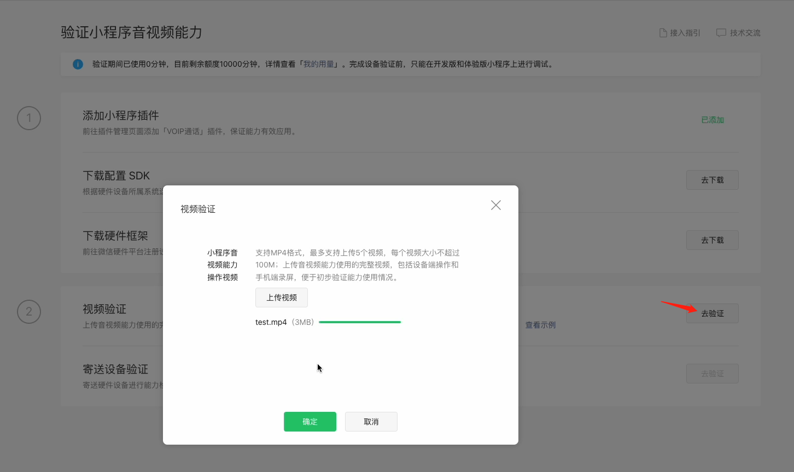794x472 pixels.
Task: Click the 视频验证 dialog title
Action: tap(198, 209)
